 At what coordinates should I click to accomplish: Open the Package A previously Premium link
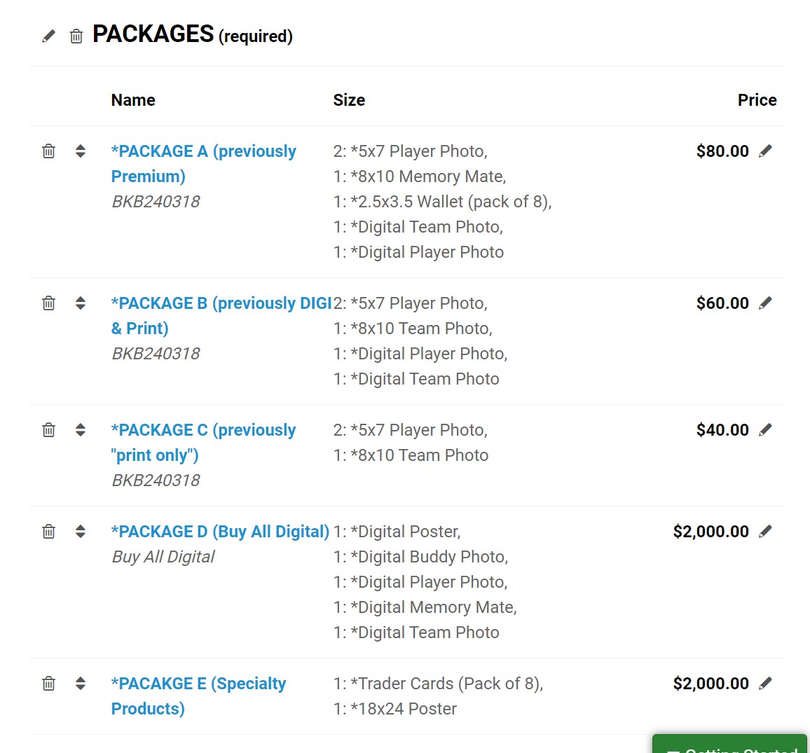tap(203, 164)
